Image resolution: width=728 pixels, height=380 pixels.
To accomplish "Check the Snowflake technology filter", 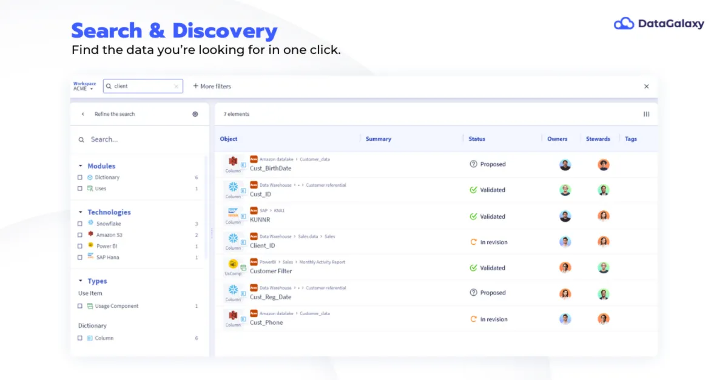I will (80, 224).
